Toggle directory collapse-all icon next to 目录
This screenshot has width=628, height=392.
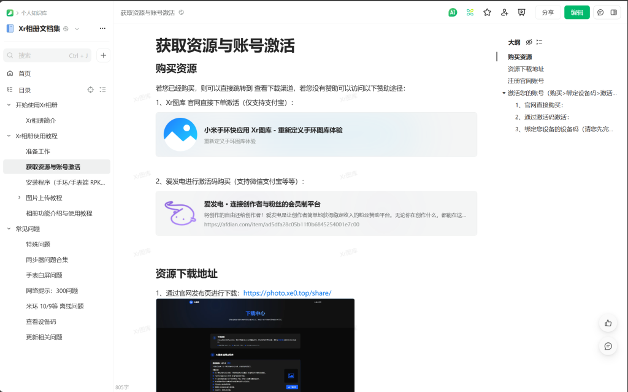[x=102, y=90]
